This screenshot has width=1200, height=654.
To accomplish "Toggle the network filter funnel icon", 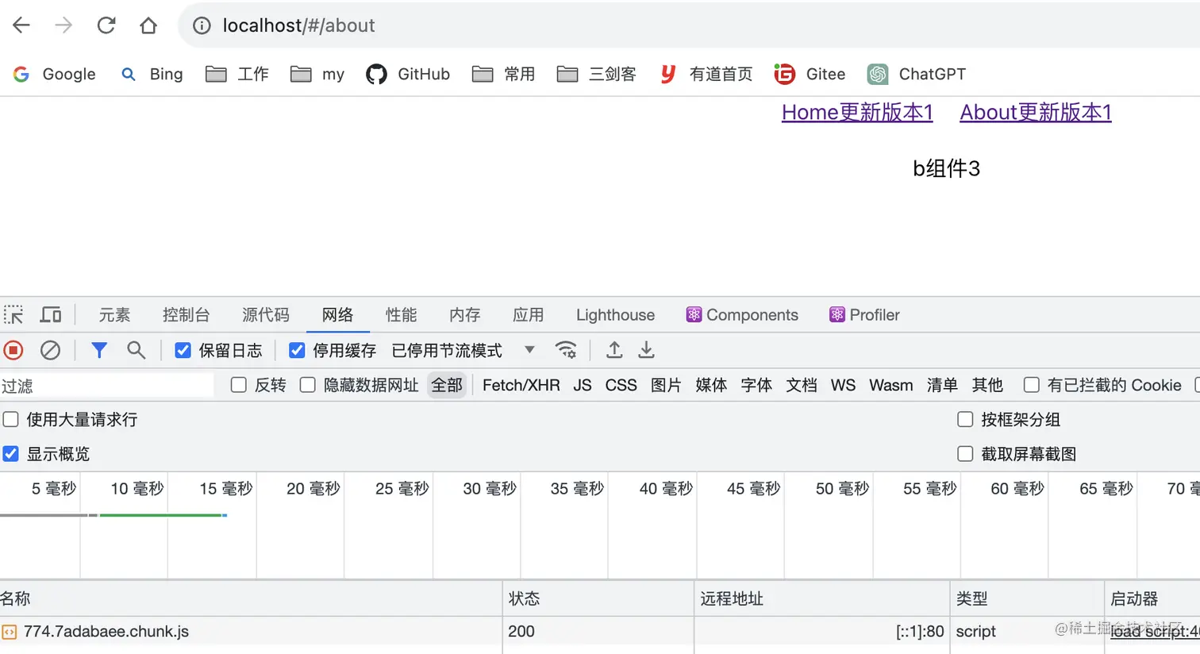I will point(99,350).
